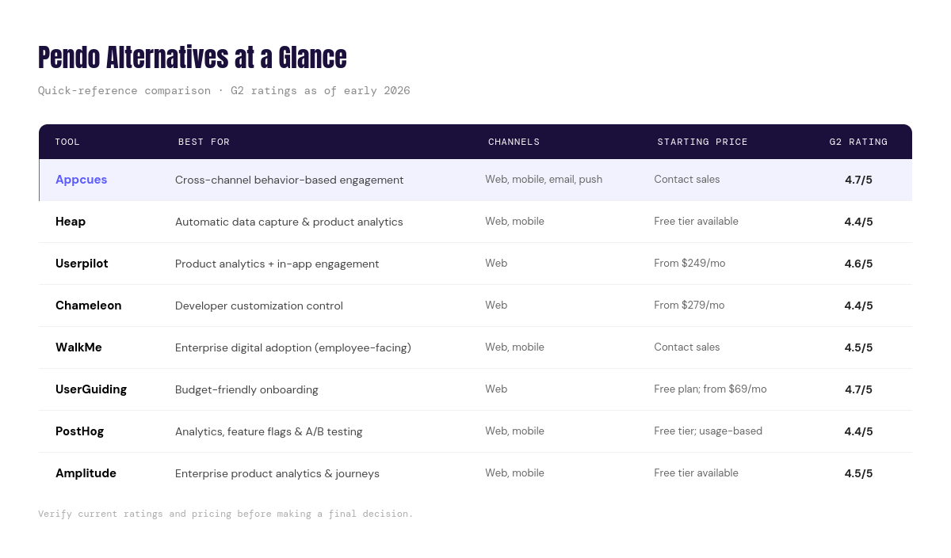
Task: Click Amplitude's 'Free tier available' price cell
Action: (696, 473)
